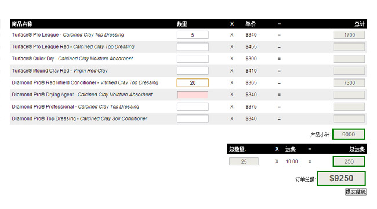Click quantity field for Turface Pro League
The image size is (377, 209).
point(193,35)
